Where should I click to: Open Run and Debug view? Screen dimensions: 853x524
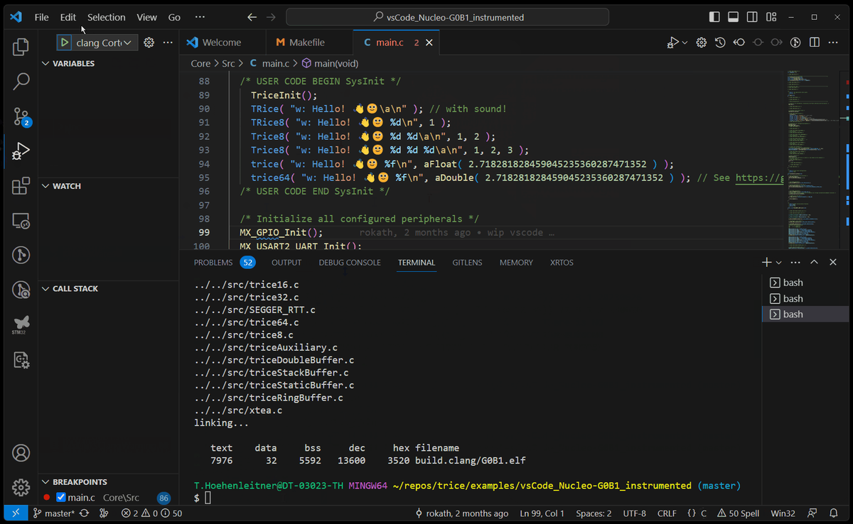tap(21, 151)
